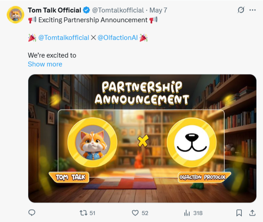
Task: Click the Grok slashed circle icon
Action: (241, 10)
